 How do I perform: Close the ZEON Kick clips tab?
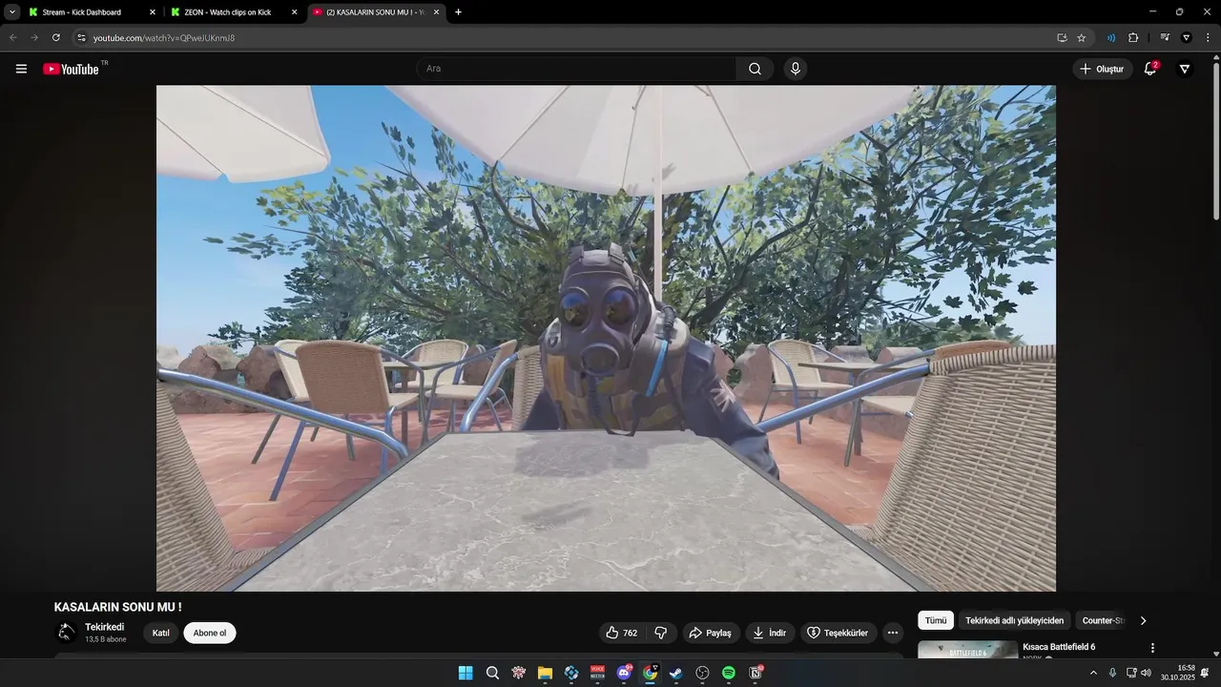(294, 12)
